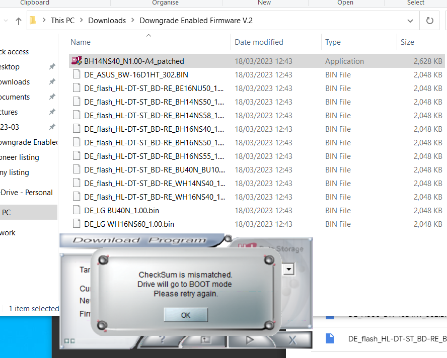This screenshot has width=447, height=358.
Task: Open Downloads in navigation pane
Action: pyautogui.click(x=15, y=82)
